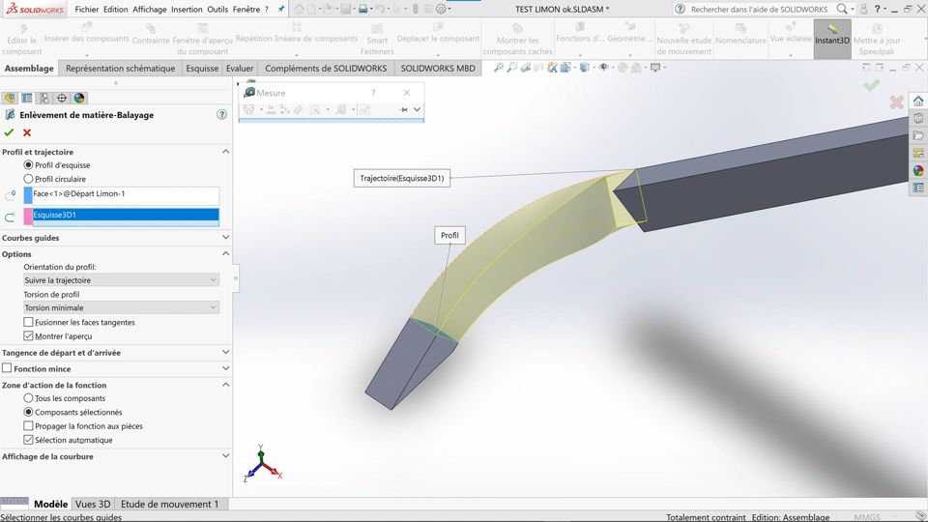
Task: Click the pink path selection color swatch
Action: point(28,217)
